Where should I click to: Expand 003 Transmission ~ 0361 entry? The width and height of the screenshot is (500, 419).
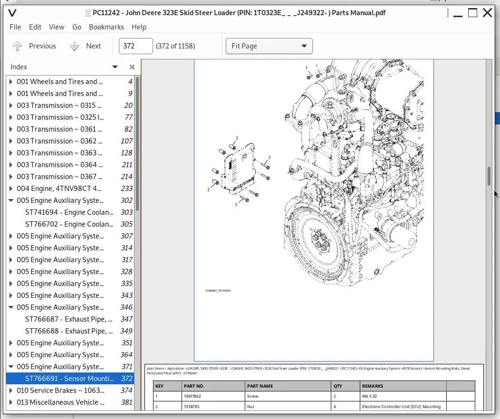pos(11,129)
